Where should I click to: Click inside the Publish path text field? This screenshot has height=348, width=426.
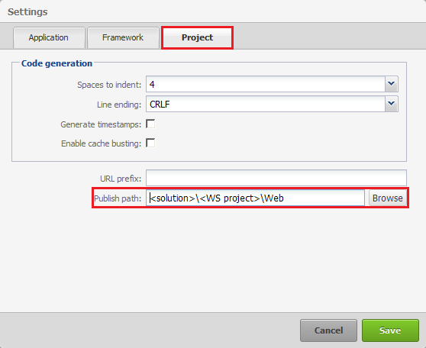[256, 198]
